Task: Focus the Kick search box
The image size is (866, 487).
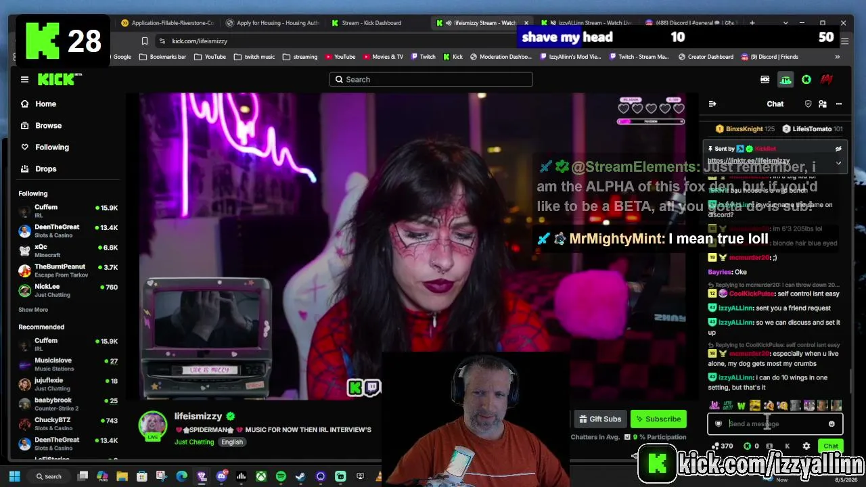Action: (x=431, y=79)
